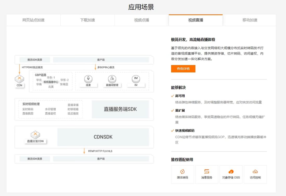
Task: Click the checkmark beside 高可用
Action: pos(172,96)
